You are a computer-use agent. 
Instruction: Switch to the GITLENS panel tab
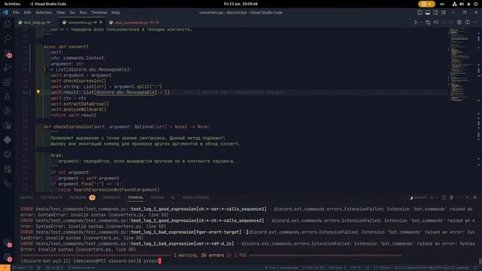(x=157, y=197)
